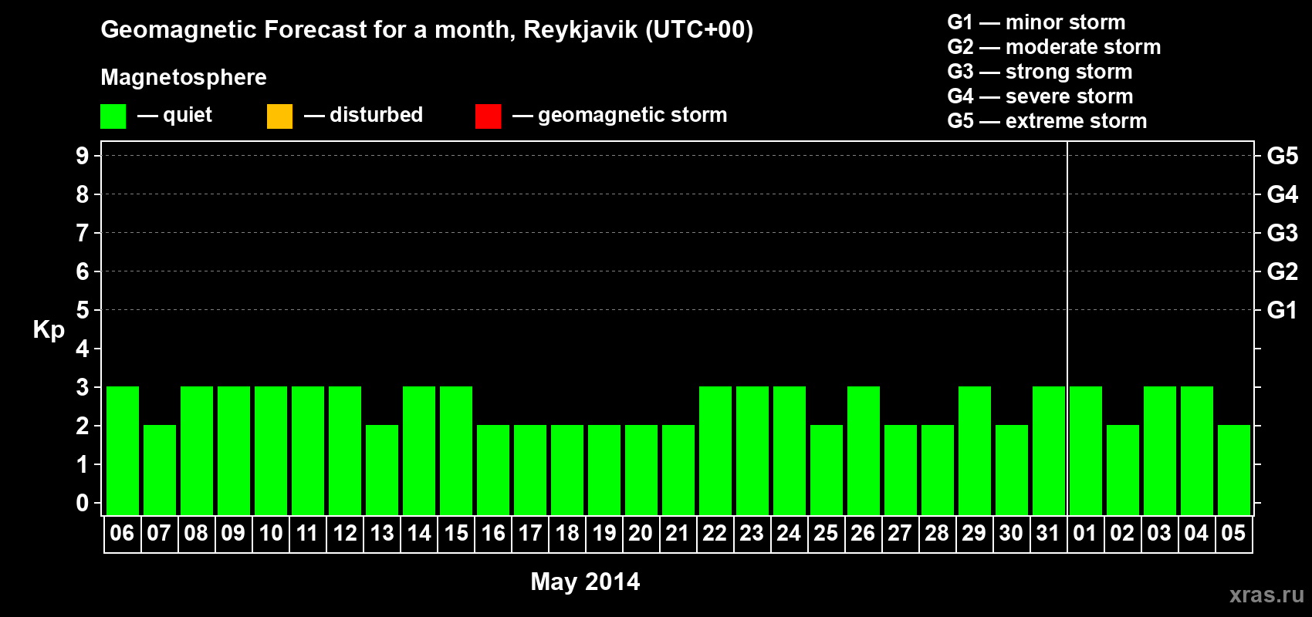Click date label 02 on the axis
1312x617 pixels.
[x=1122, y=533]
